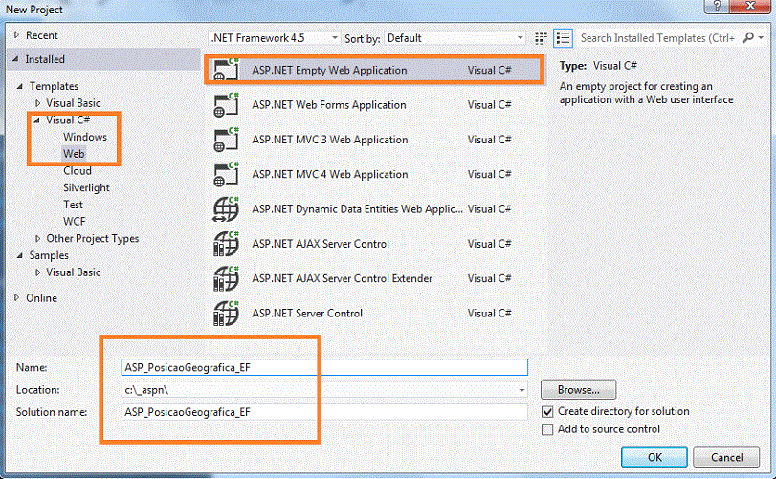Open .NET Framework 4.5 version dropdown
The width and height of the screenshot is (776, 479).
[275, 38]
